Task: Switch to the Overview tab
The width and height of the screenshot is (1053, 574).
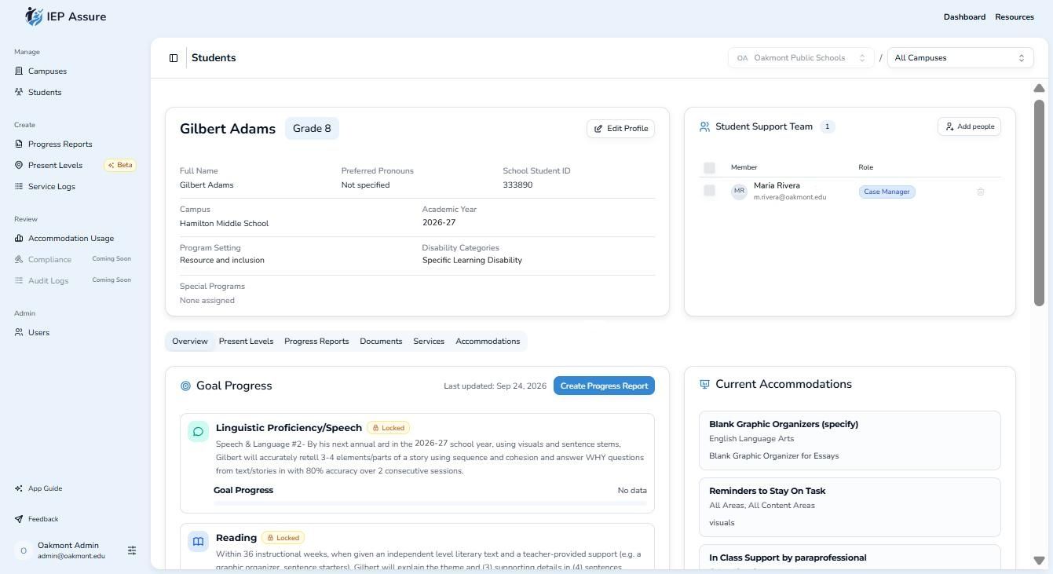Action: (x=190, y=342)
